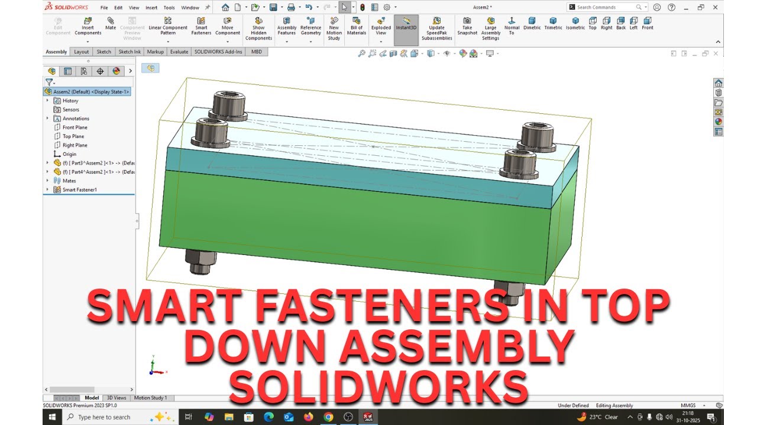Open the tree filter funnel dropdown

point(50,83)
